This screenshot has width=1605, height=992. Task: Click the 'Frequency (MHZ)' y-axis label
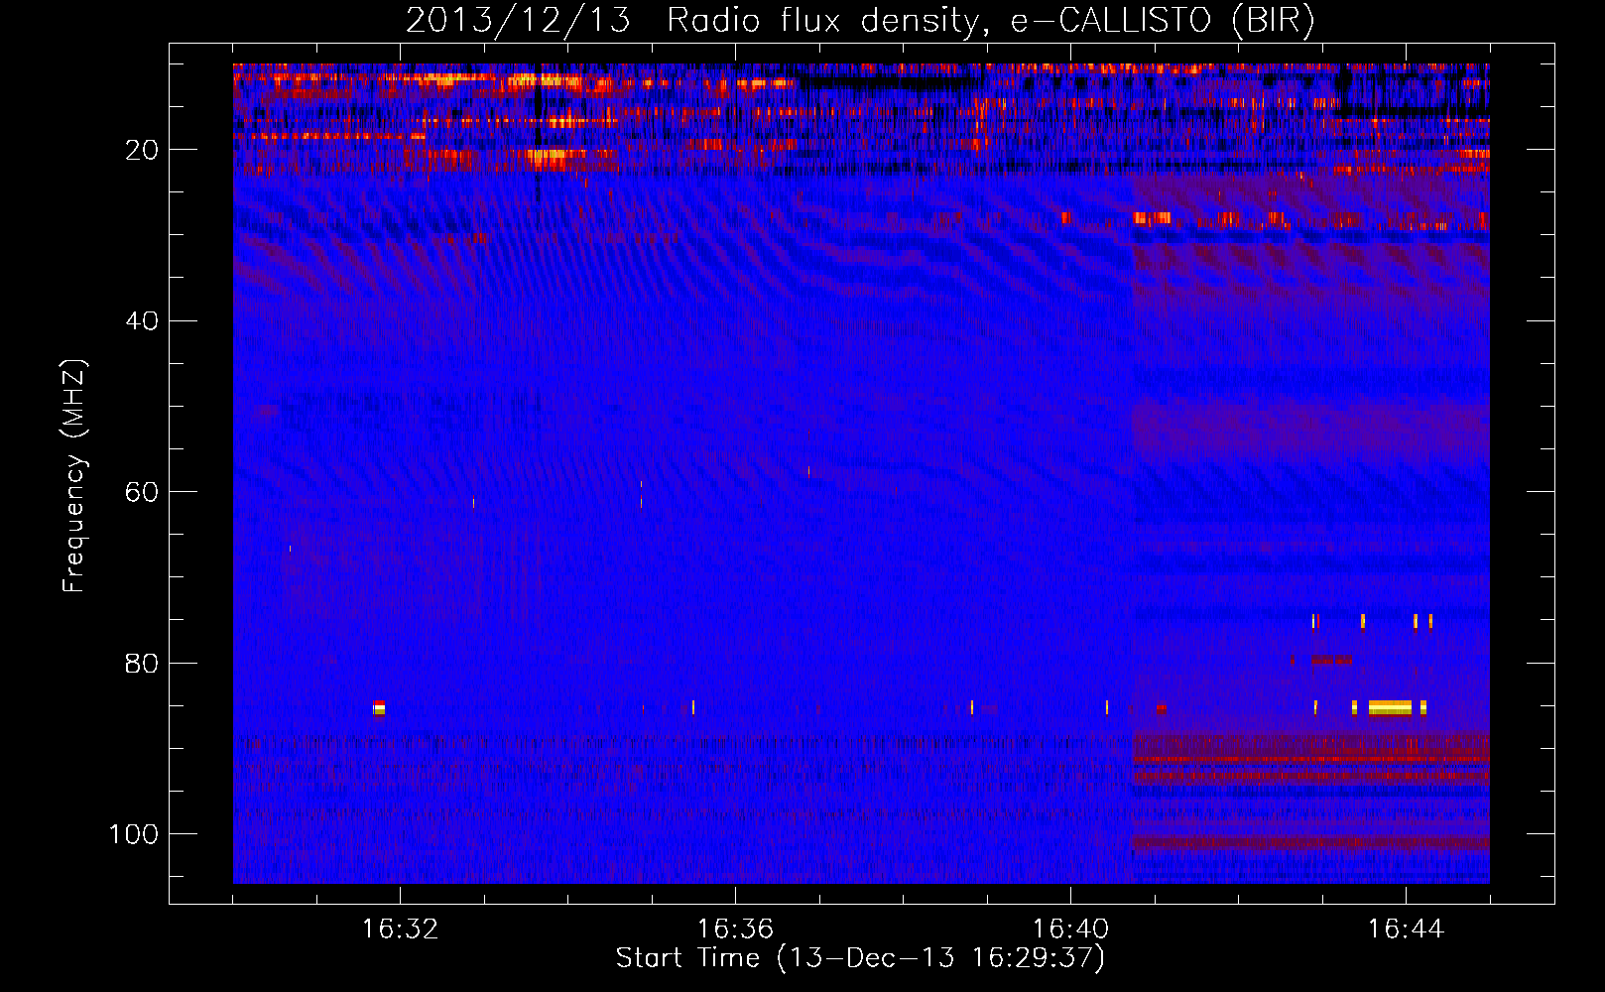click(x=74, y=475)
